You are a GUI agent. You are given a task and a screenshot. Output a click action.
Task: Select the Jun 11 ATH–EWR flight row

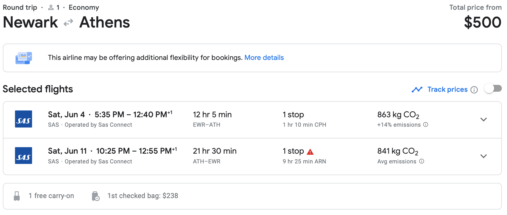(x=252, y=157)
